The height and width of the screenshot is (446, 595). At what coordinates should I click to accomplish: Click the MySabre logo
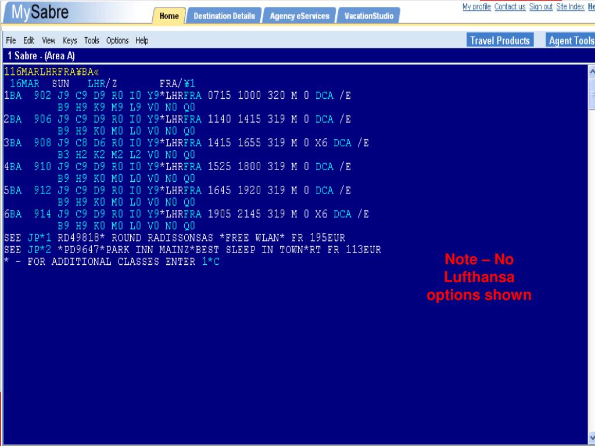coord(40,12)
